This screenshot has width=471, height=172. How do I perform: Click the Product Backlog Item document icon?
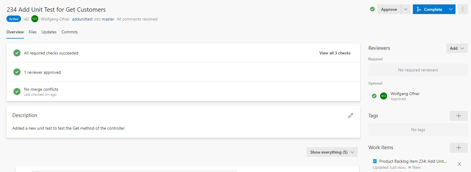point(375,161)
